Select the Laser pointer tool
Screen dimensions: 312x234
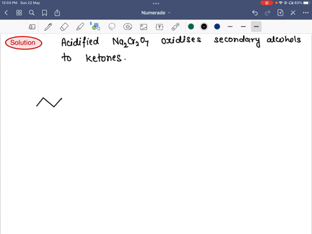[175, 27]
